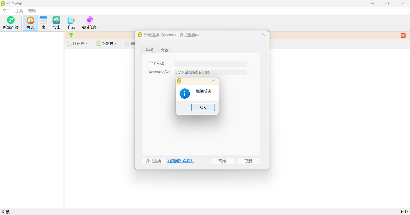The height and width of the screenshot is (215, 410).
Task: Open the 有疑问？点我！ link
Action: [x=181, y=161]
